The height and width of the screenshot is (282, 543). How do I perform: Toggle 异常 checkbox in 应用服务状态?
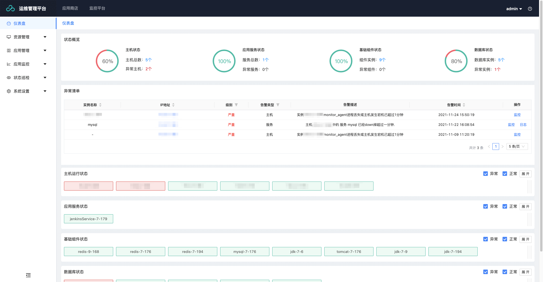[x=486, y=206]
